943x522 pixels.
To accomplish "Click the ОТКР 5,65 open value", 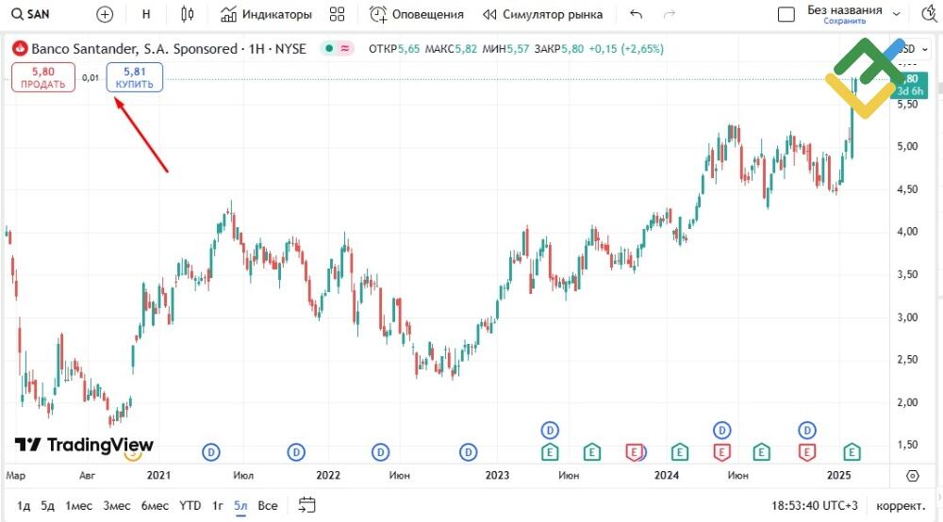I will point(394,49).
